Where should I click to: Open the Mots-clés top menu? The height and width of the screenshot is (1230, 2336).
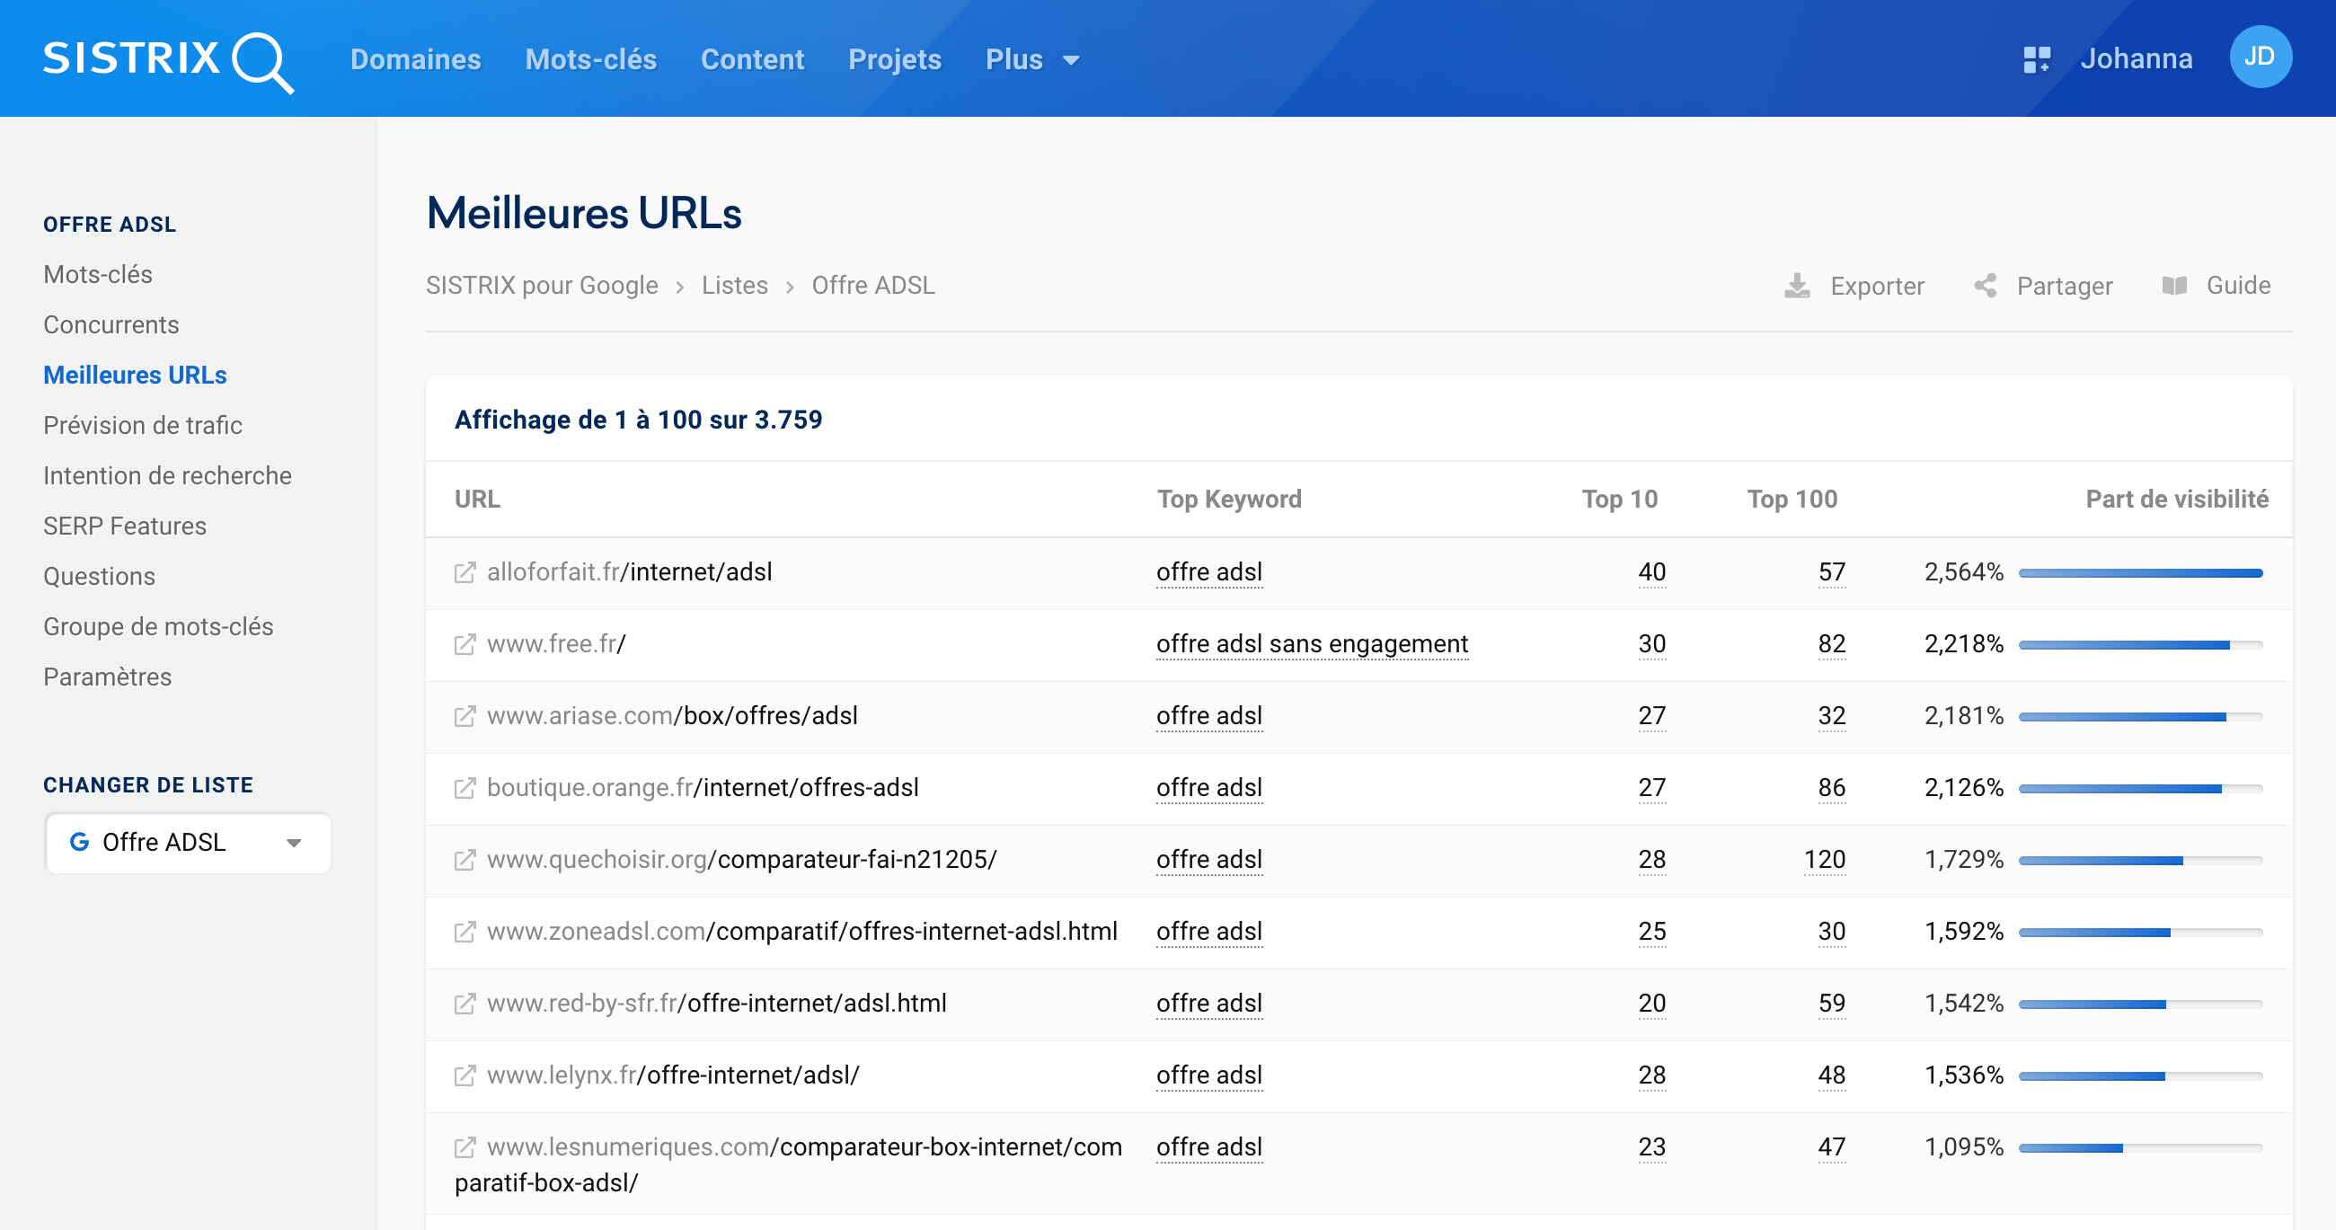pos(590,60)
